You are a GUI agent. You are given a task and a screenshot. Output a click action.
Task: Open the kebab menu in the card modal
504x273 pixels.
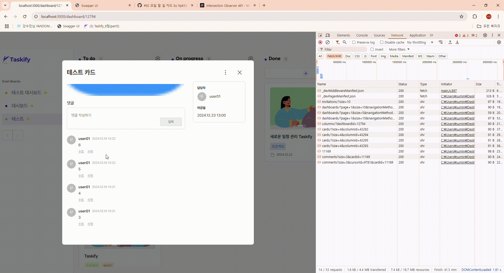tap(225, 72)
